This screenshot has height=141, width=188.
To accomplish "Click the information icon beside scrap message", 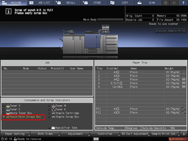I will tap(8, 12).
